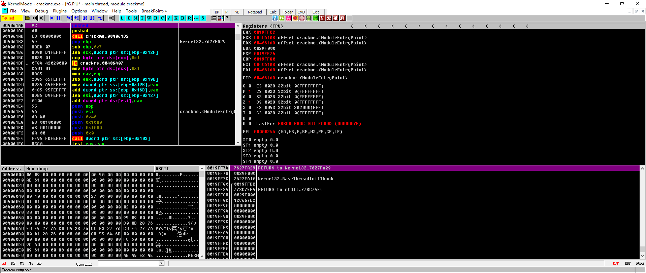
Task: Click the Registers (FPU) header to switch view
Action: click(x=263, y=26)
